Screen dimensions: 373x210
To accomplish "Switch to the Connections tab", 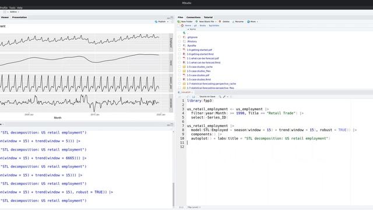I will (x=193, y=17).
